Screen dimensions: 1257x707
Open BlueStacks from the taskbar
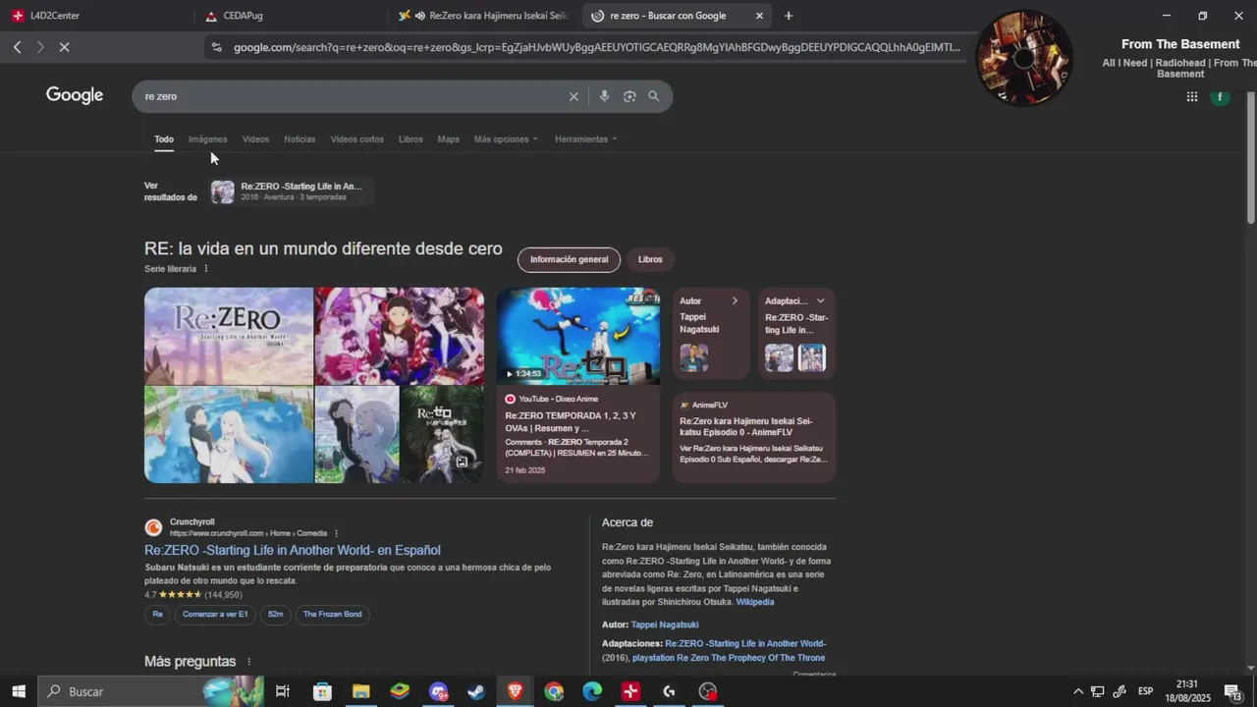[400, 691]
